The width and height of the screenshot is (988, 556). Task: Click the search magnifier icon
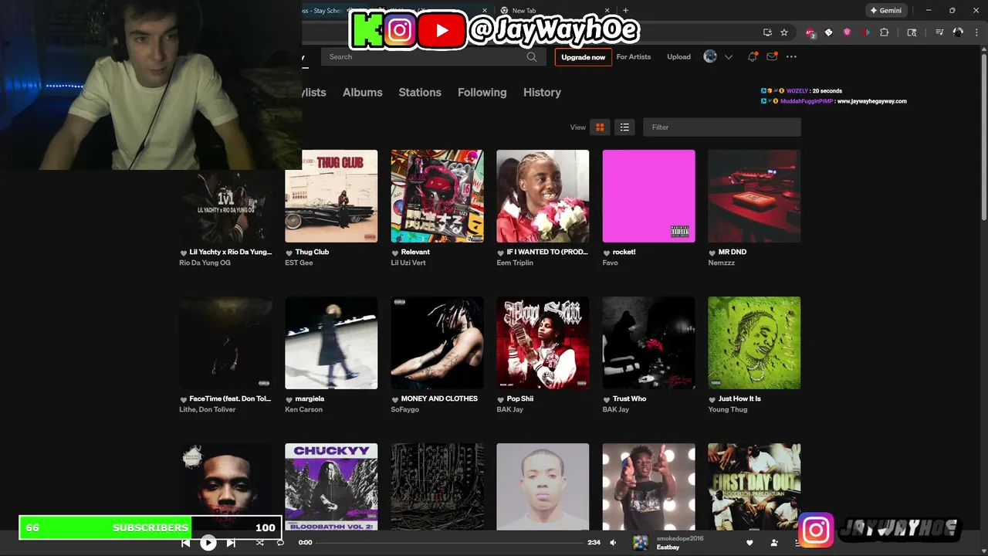tap(532, 56)
